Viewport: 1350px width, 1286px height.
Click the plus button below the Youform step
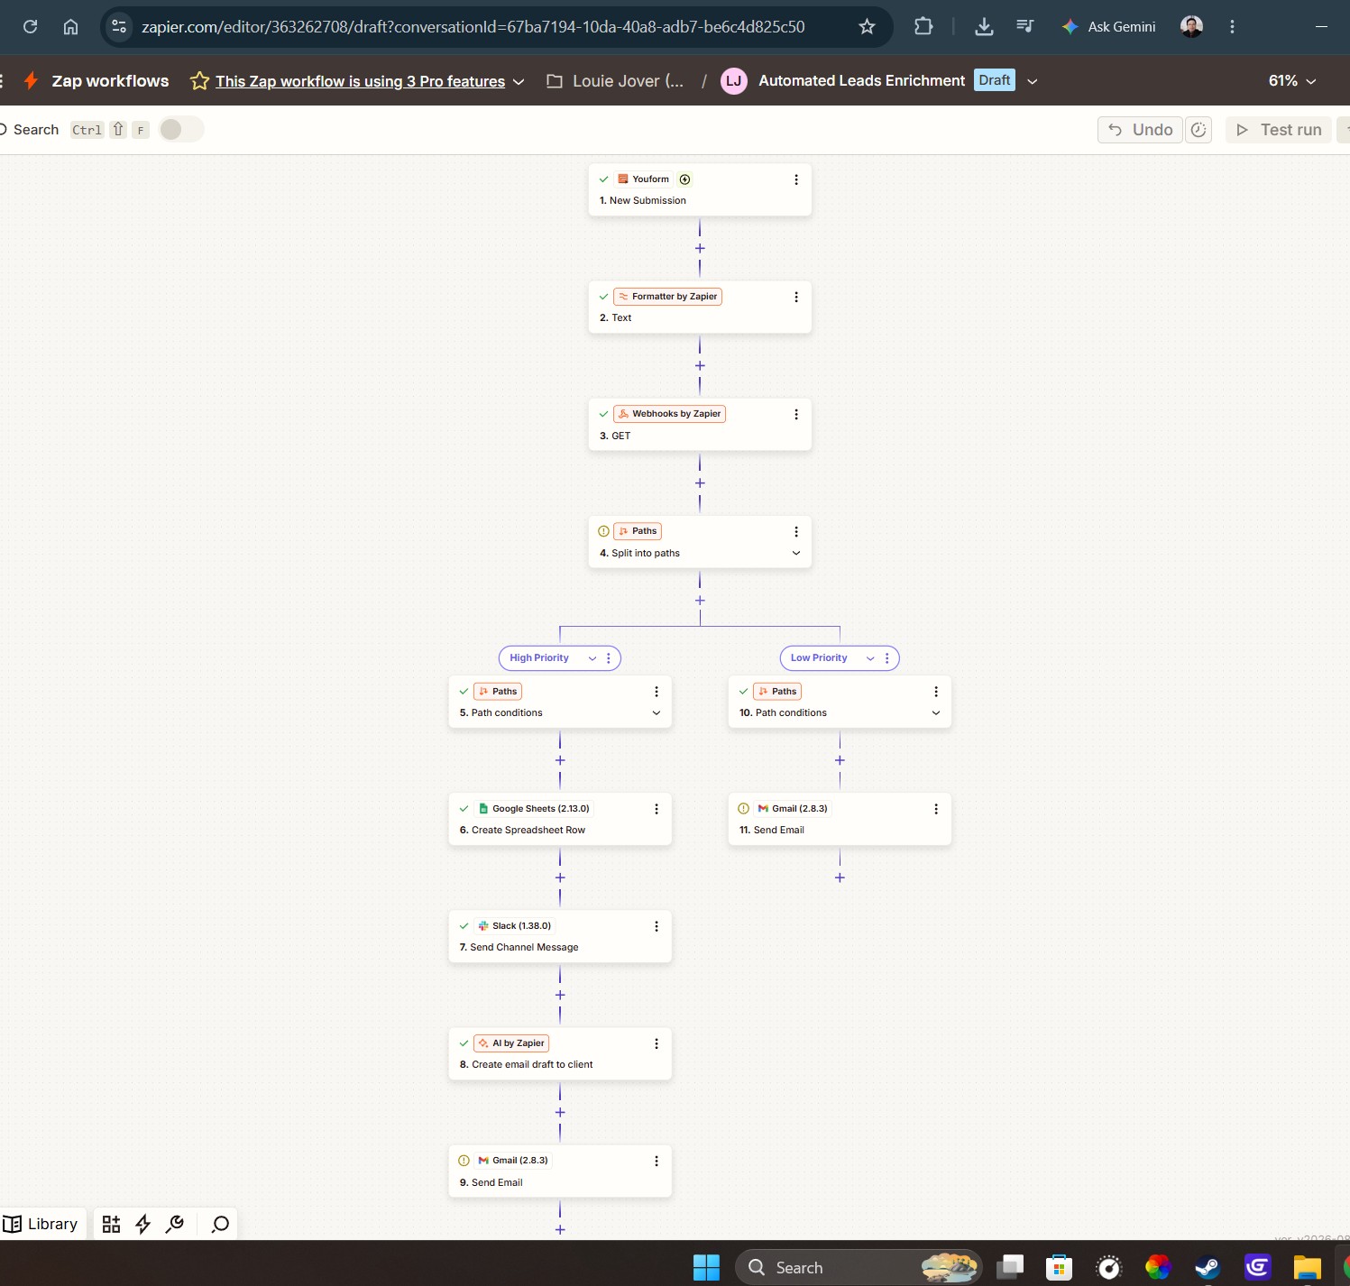coord(700,248)
